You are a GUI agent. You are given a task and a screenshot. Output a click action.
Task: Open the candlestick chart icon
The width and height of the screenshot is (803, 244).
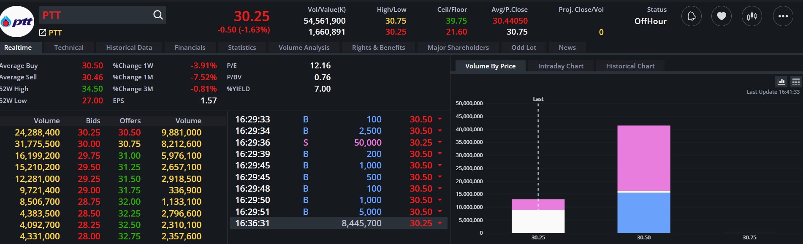(752, 16)
